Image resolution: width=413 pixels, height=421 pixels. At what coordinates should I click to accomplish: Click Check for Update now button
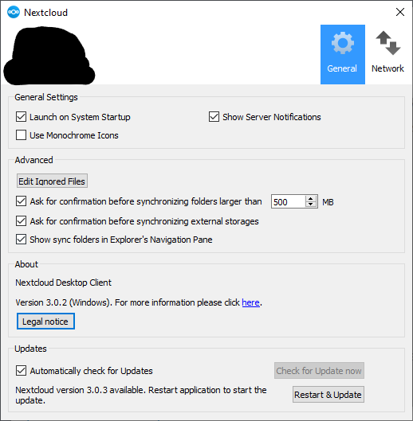pos(319,371)
